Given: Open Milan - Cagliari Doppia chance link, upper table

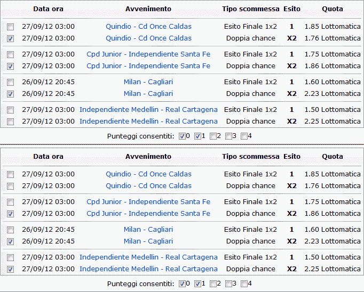Looking at the screenshot, I should [148, 94].
